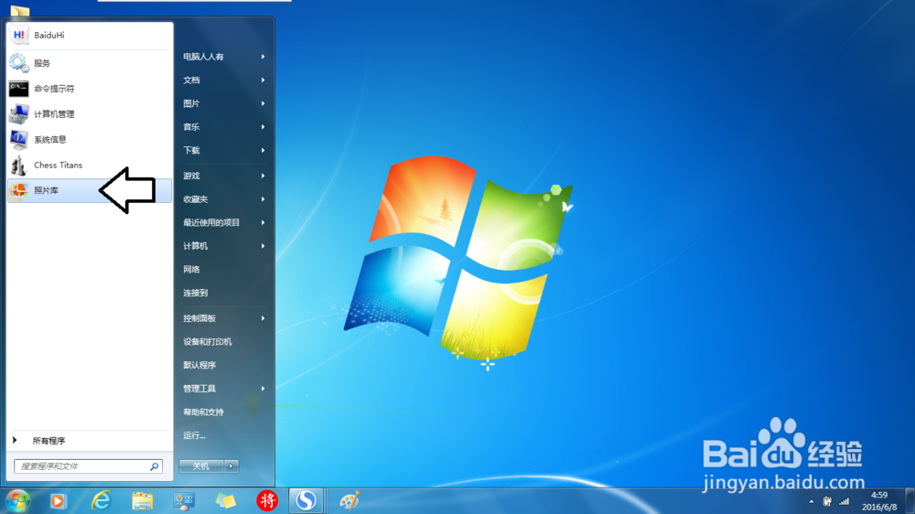Launch Internet Explorer from taskbar

tap(101, 500)
